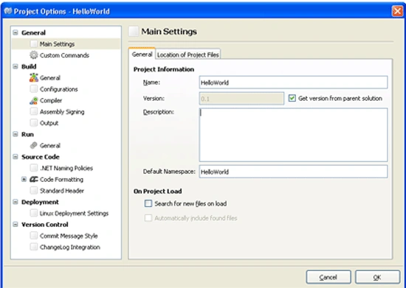Select General under Run

point(50,145)
